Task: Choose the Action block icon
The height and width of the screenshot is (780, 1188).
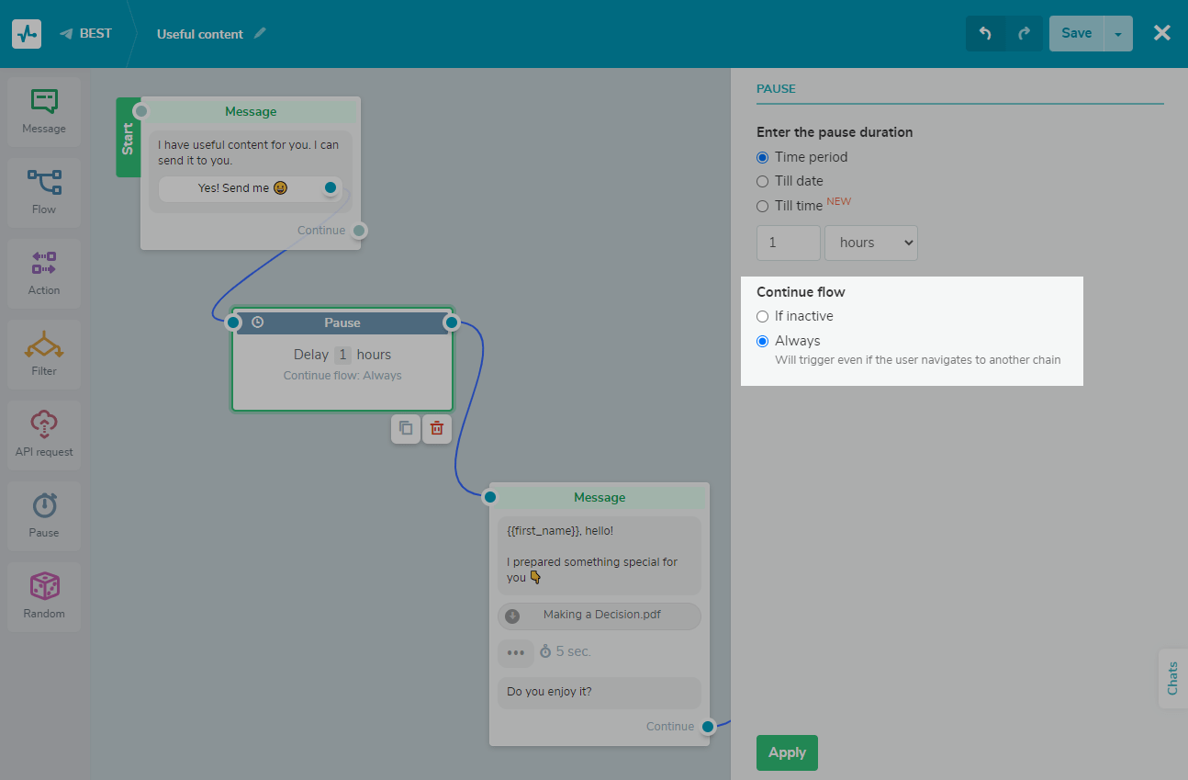Action: pos(44,264)
